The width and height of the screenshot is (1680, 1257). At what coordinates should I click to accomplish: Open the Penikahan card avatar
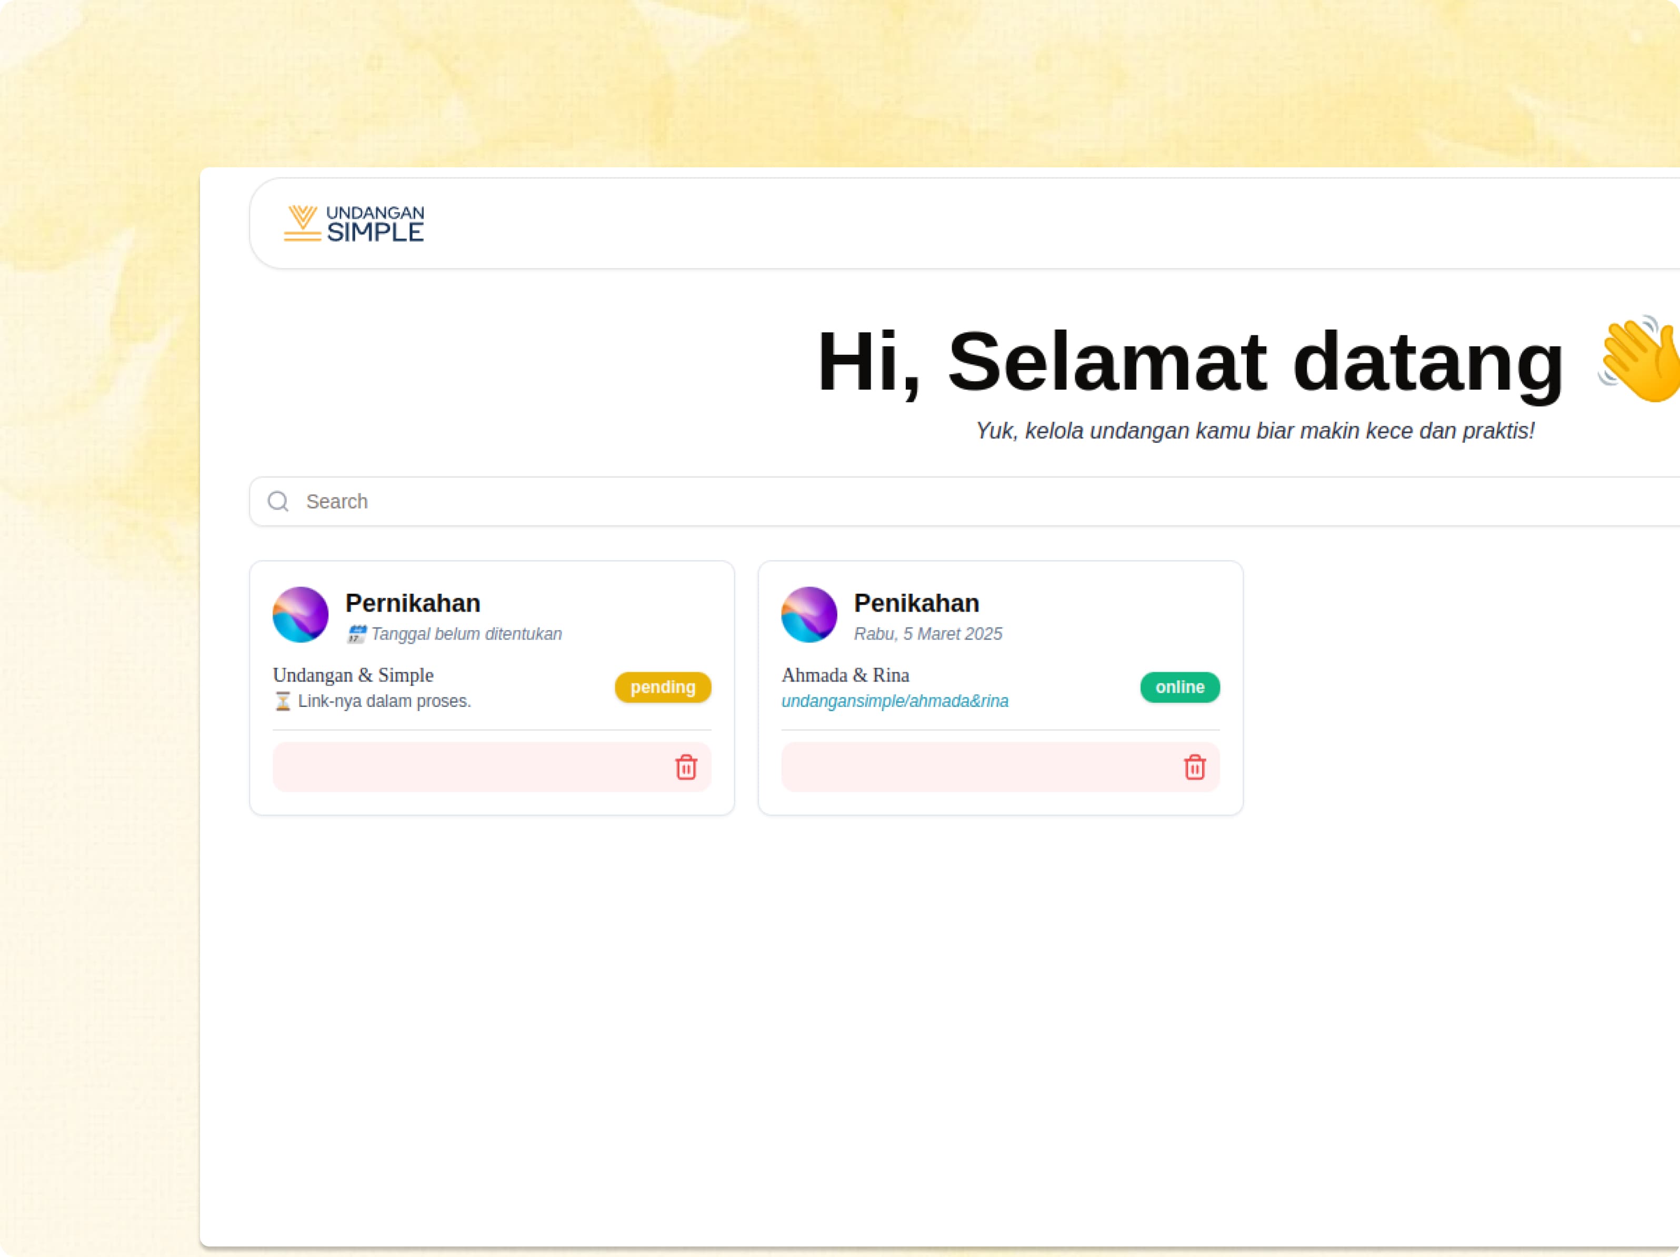coord(809,614)
